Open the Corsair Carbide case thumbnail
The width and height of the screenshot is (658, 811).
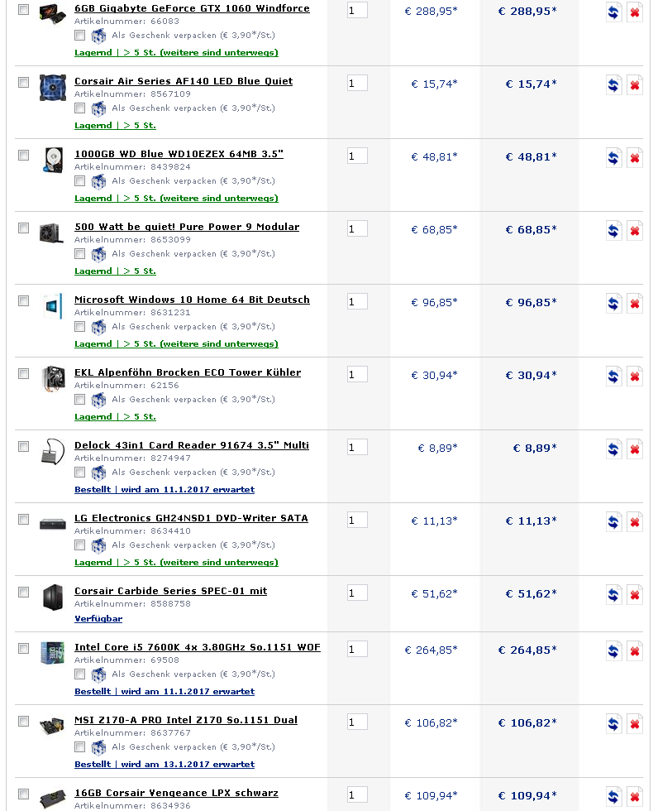click(x=52, y=597)
